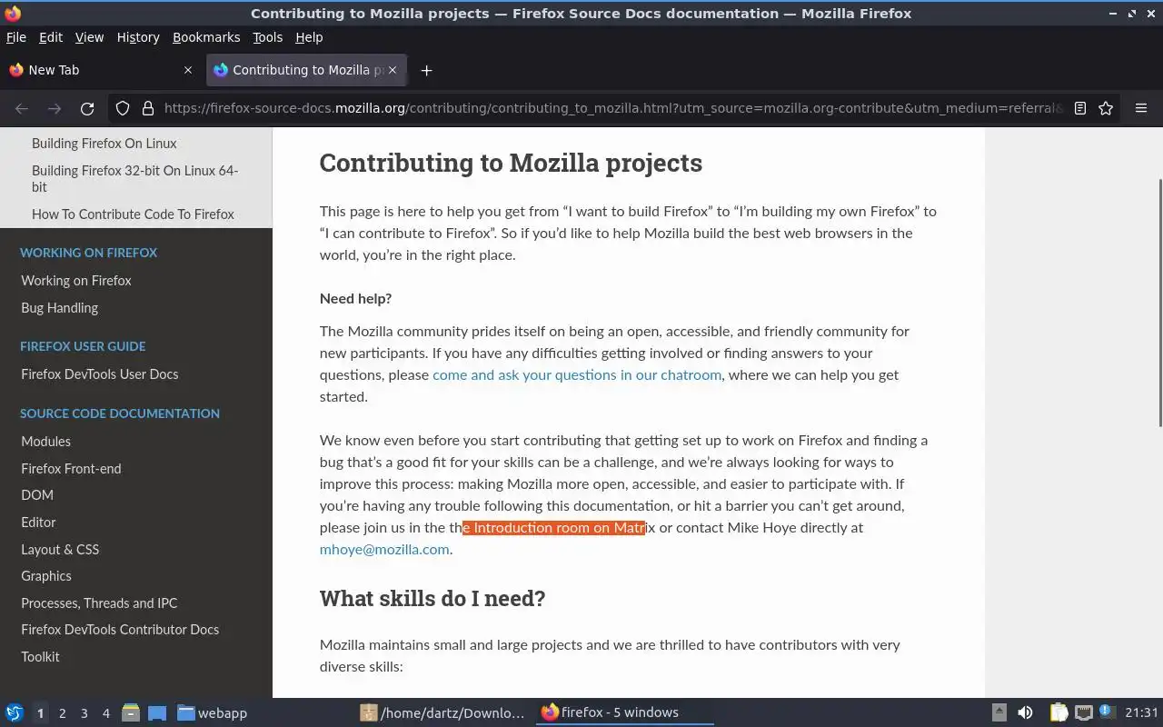
Task: Open the Firefox hamburger application menu
Action: (x=1141, y=108)
